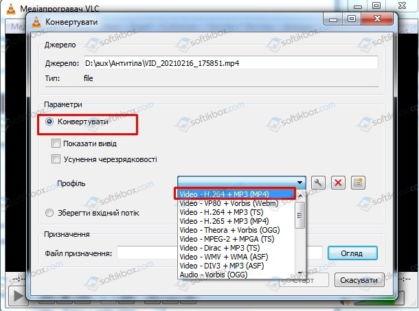
Task: Delete selected profile with red X icon
Action: 338,183
